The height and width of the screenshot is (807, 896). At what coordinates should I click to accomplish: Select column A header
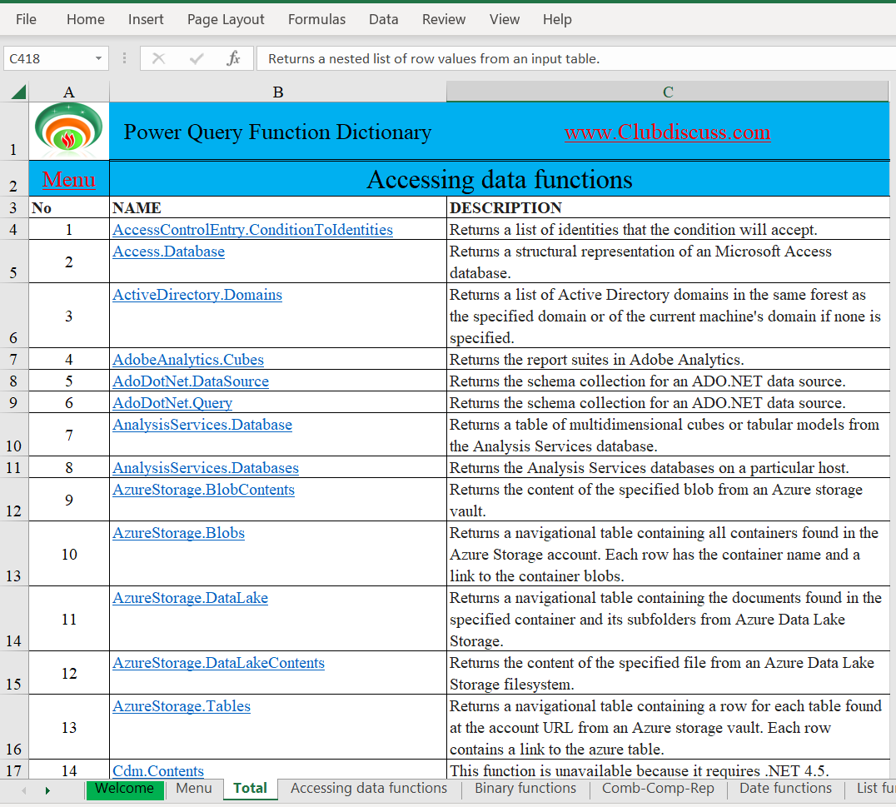coord(68,92)
